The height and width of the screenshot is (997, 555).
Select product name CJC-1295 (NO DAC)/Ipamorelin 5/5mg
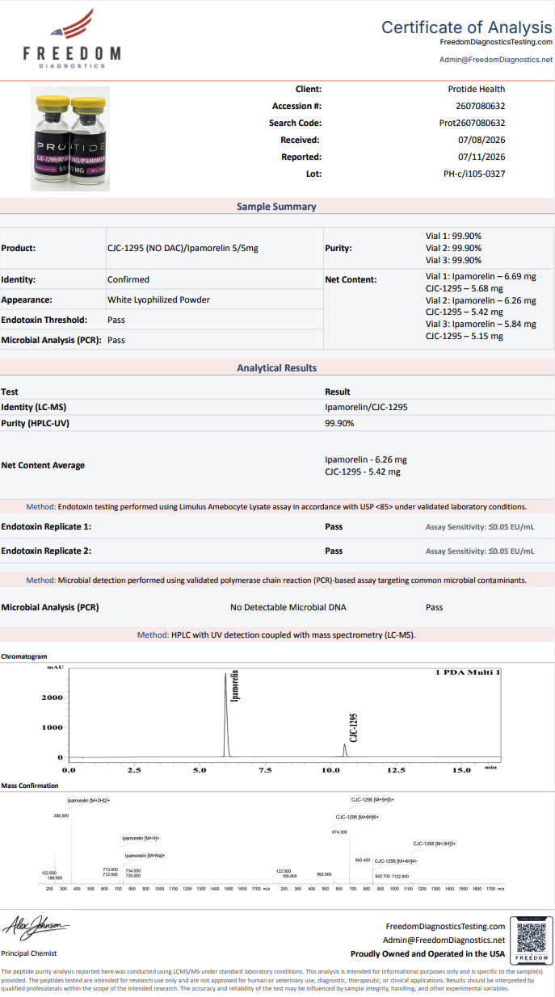(x=183, y=249)
